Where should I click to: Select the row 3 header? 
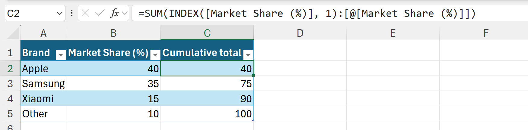point(10,84)
